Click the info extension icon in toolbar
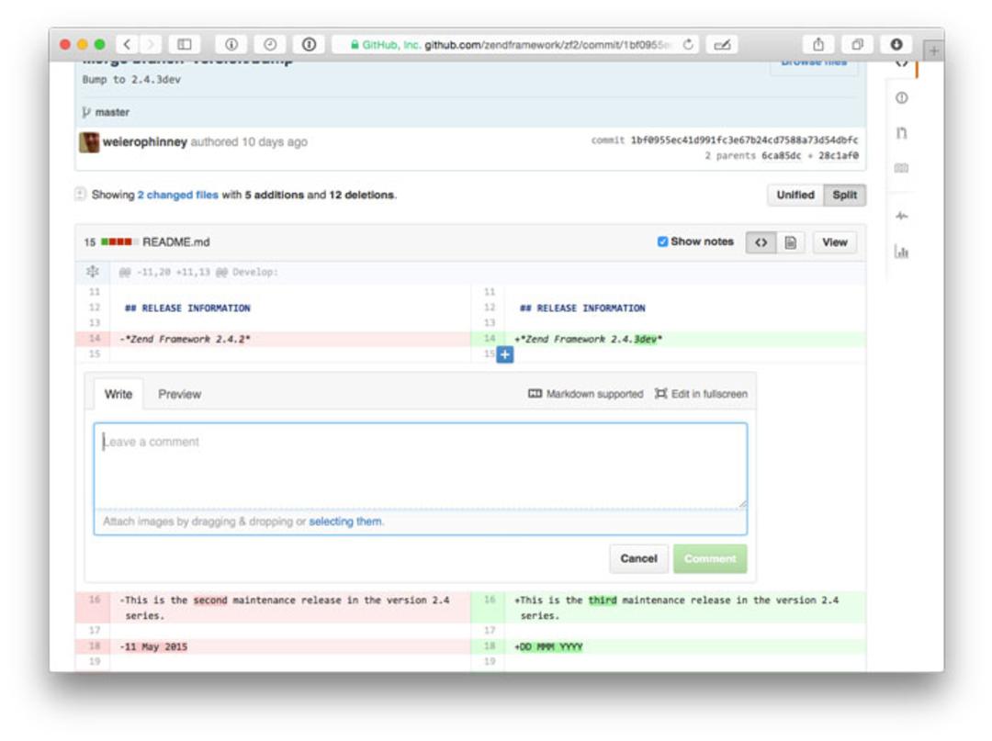This screenshot has height=741, width=992. [231, 44]
